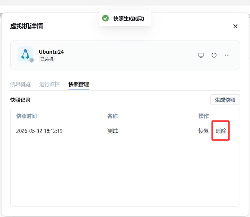Click the Ubuntu24 penguin avatar icon
The height and width of the screenshot is (217, 250).
point(25,54)
